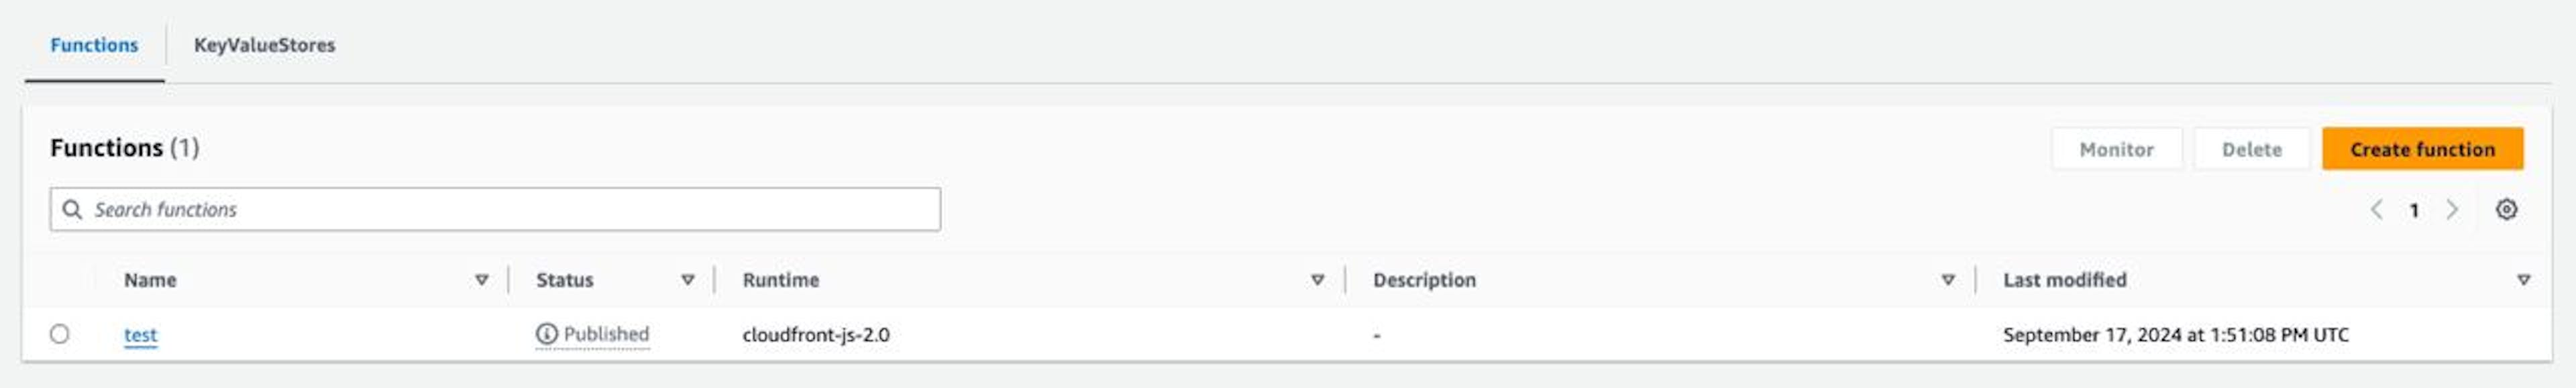Focus the Search functions field
The width and height of the screenshot is (2576, 388).
click(495, 209)
